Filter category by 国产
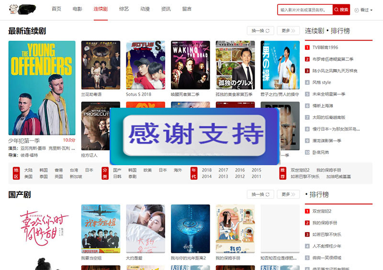This screenshot has height=270, width=383. [x=117, y=170]
